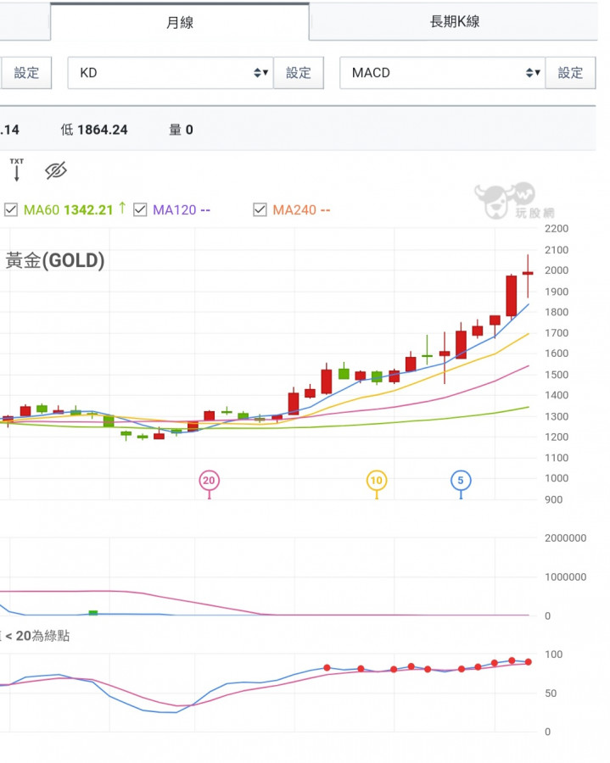Click the crossed-out eye icon
The width and height of the screenshot is (610, 763).
click(x=56, y=170)
